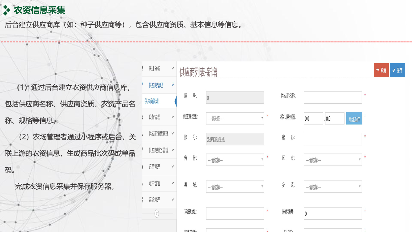Click the green diamond logo icon

[6, 10]
